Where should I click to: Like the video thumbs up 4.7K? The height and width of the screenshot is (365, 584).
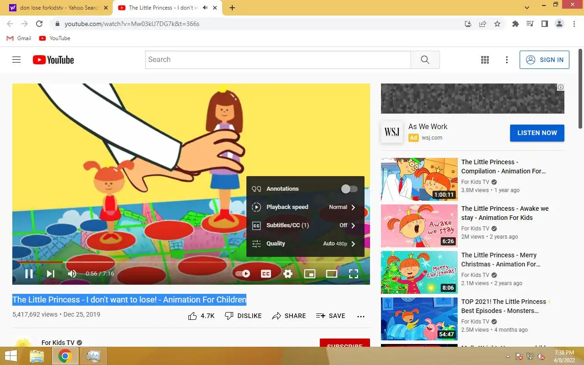201,316
